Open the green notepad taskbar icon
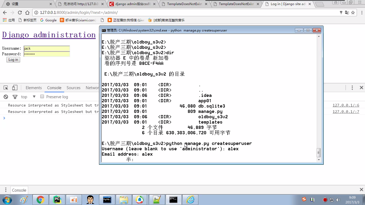 coord(157,200)
